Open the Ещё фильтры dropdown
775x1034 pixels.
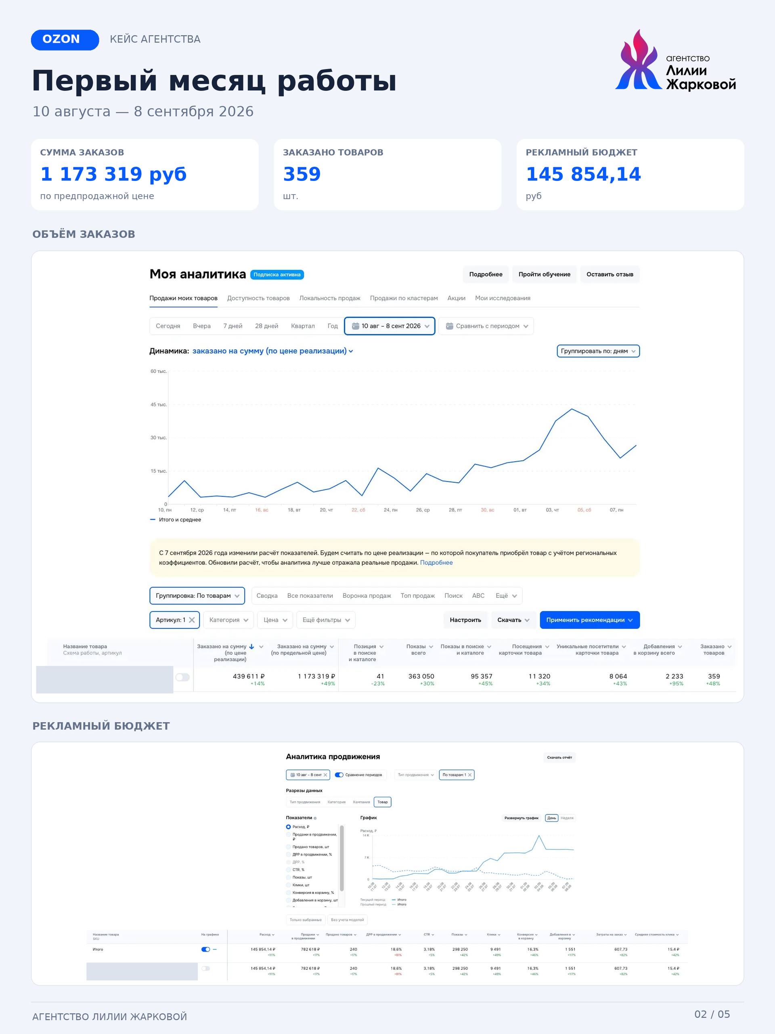326,620
